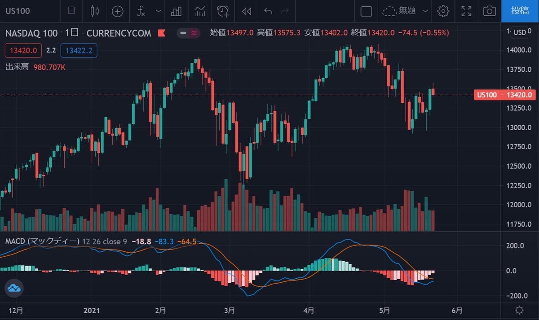Screen dimensions: 539x320
Task: Click the MACD 200.0 scale label
Action: pos(516,245)
